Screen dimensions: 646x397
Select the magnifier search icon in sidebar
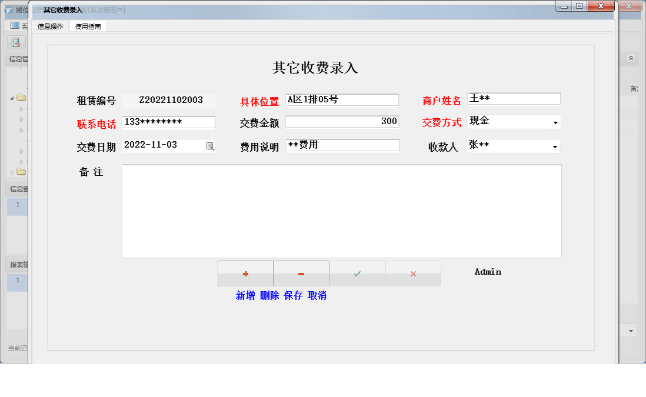(x=16, y=42)
